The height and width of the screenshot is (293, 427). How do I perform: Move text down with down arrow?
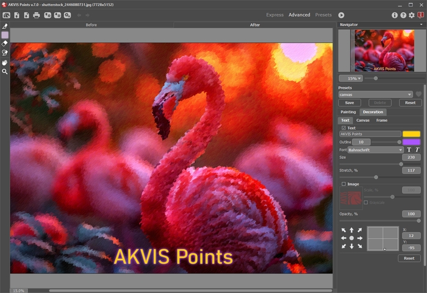(351, 246)
